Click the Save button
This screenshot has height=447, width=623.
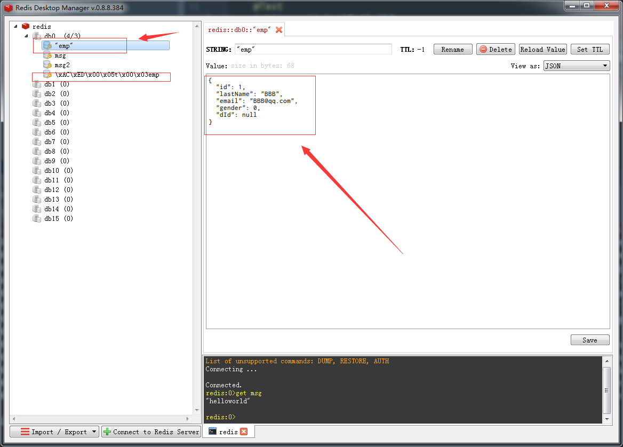tap(589, 340)
